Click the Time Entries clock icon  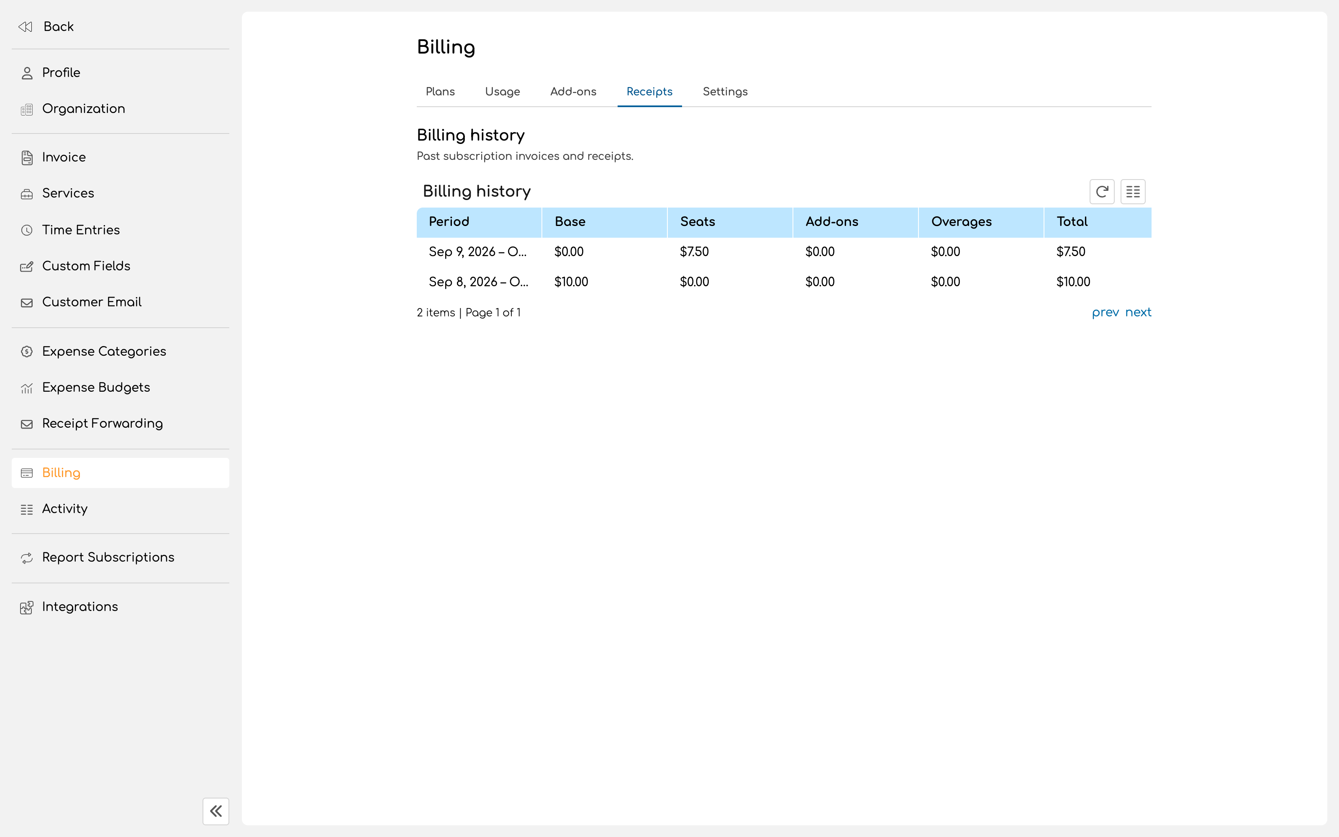tap(26, 230)
